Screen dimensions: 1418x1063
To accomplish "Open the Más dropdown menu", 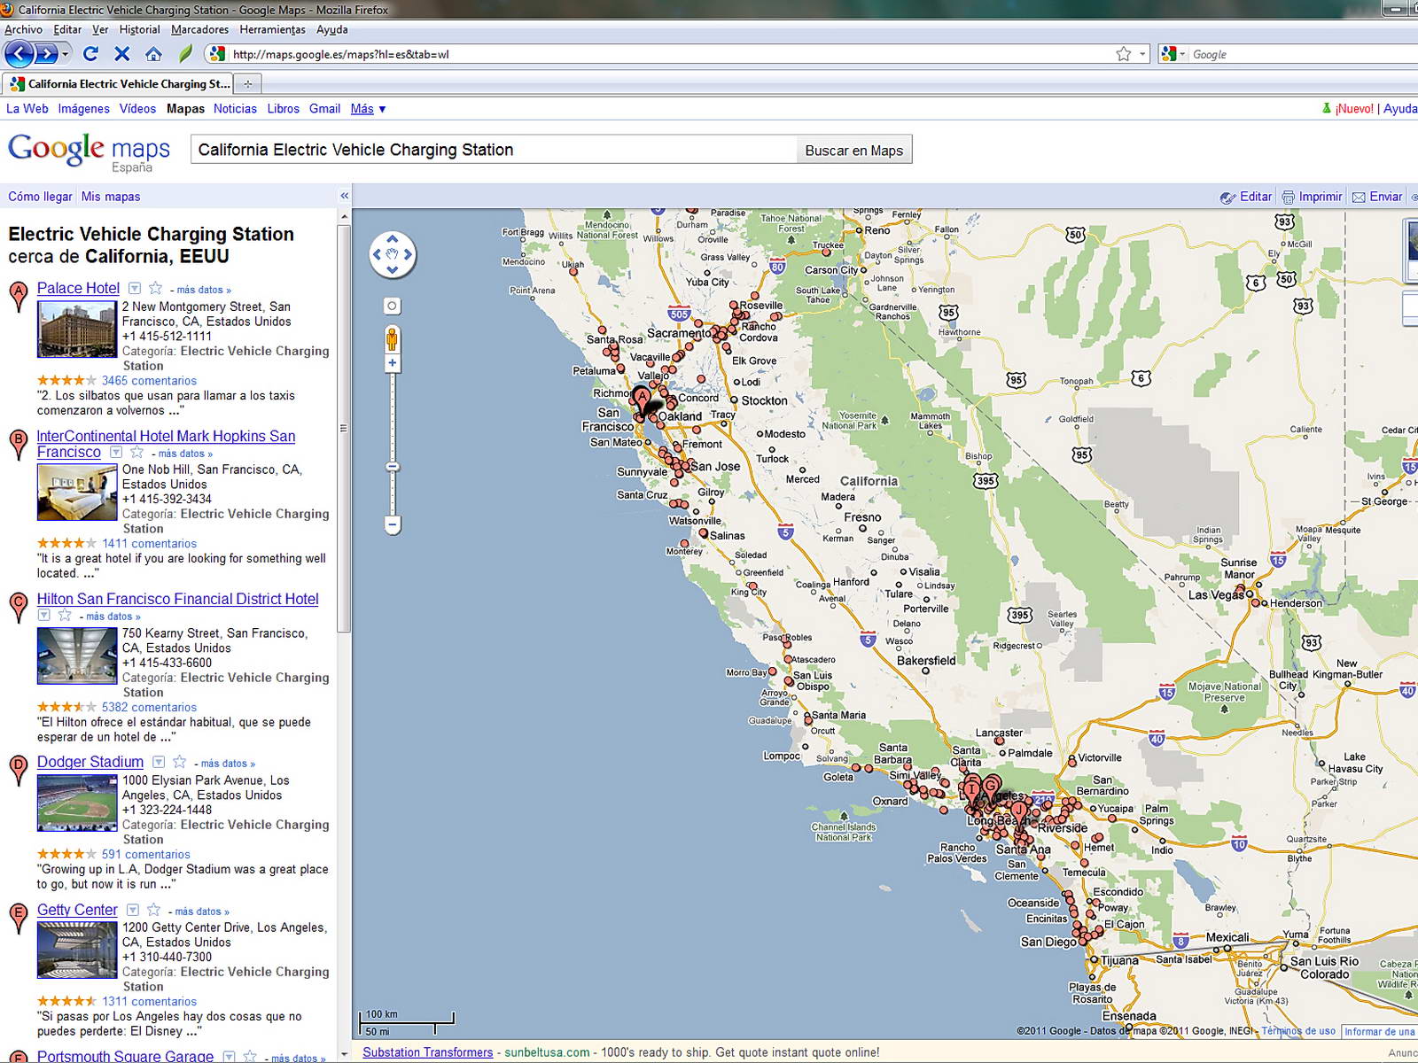I will click(x=368, y=109).
